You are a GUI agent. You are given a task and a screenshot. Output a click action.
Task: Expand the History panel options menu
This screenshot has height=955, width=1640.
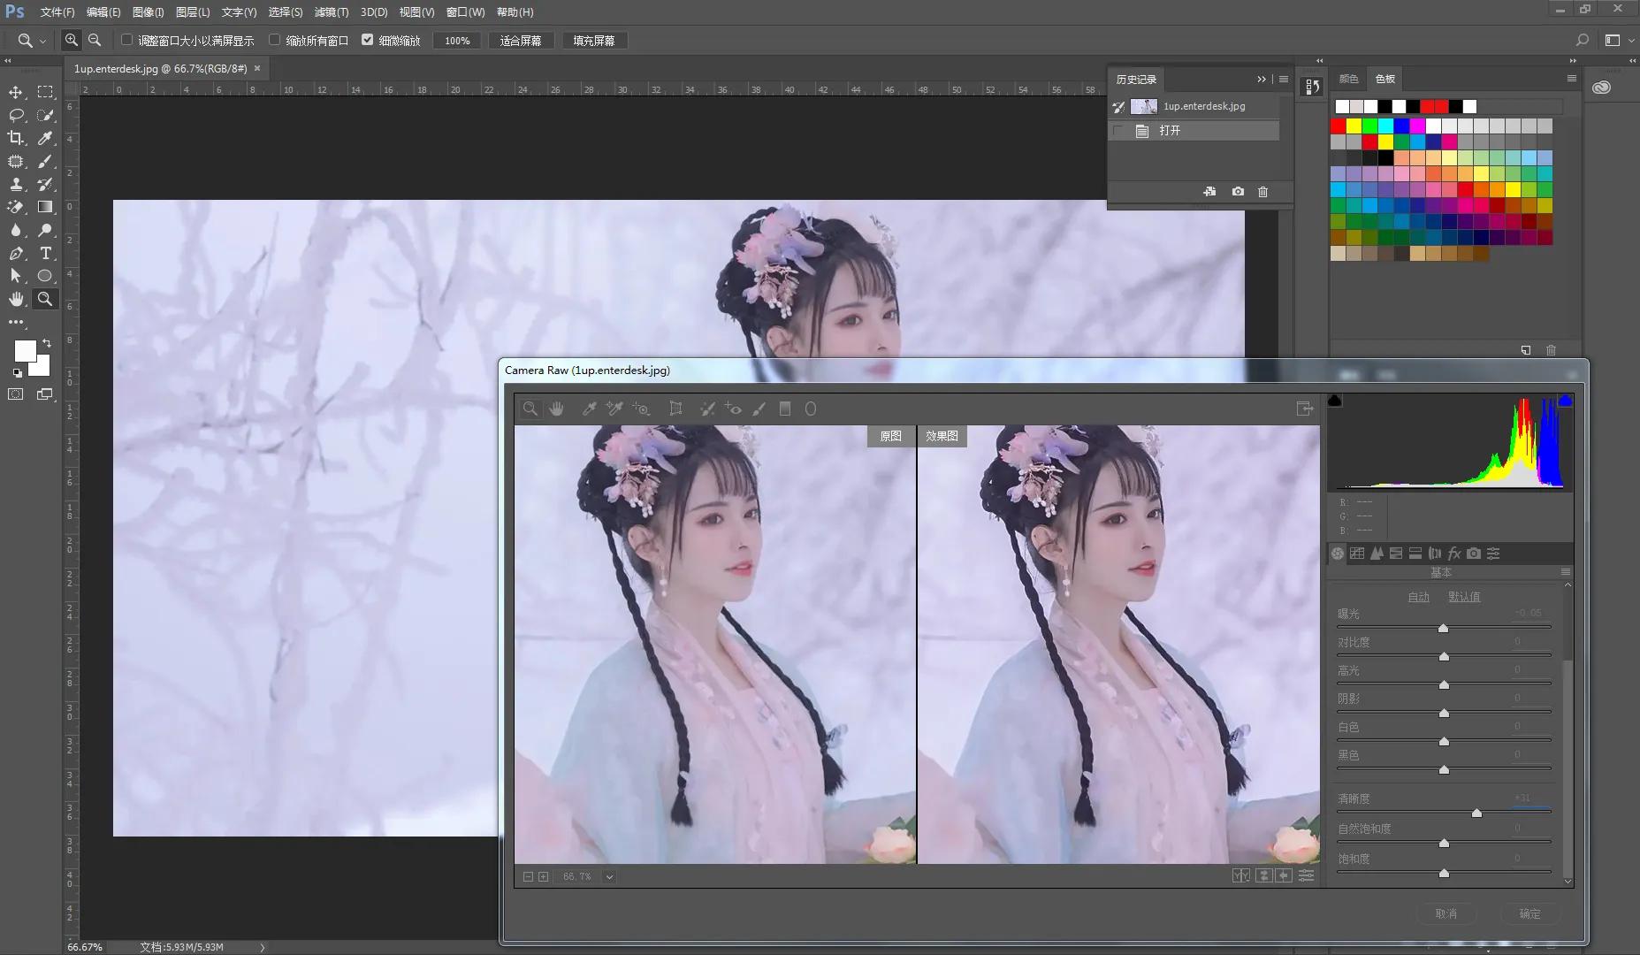tap(1284, 80)
